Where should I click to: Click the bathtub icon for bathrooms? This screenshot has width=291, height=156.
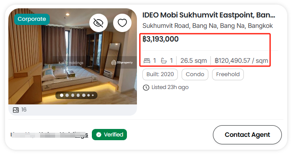pyautogui.click(x=164, y=60)
